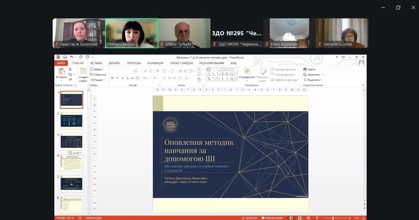Viewport: 419px width, 220px height.
Task: Select the Format Painter brush icon
Action: [70, 80]
